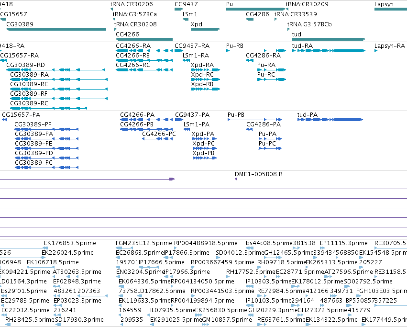
Task: Click the tRNA:G3:57BCa label
Action: click(x=135, y=14)
